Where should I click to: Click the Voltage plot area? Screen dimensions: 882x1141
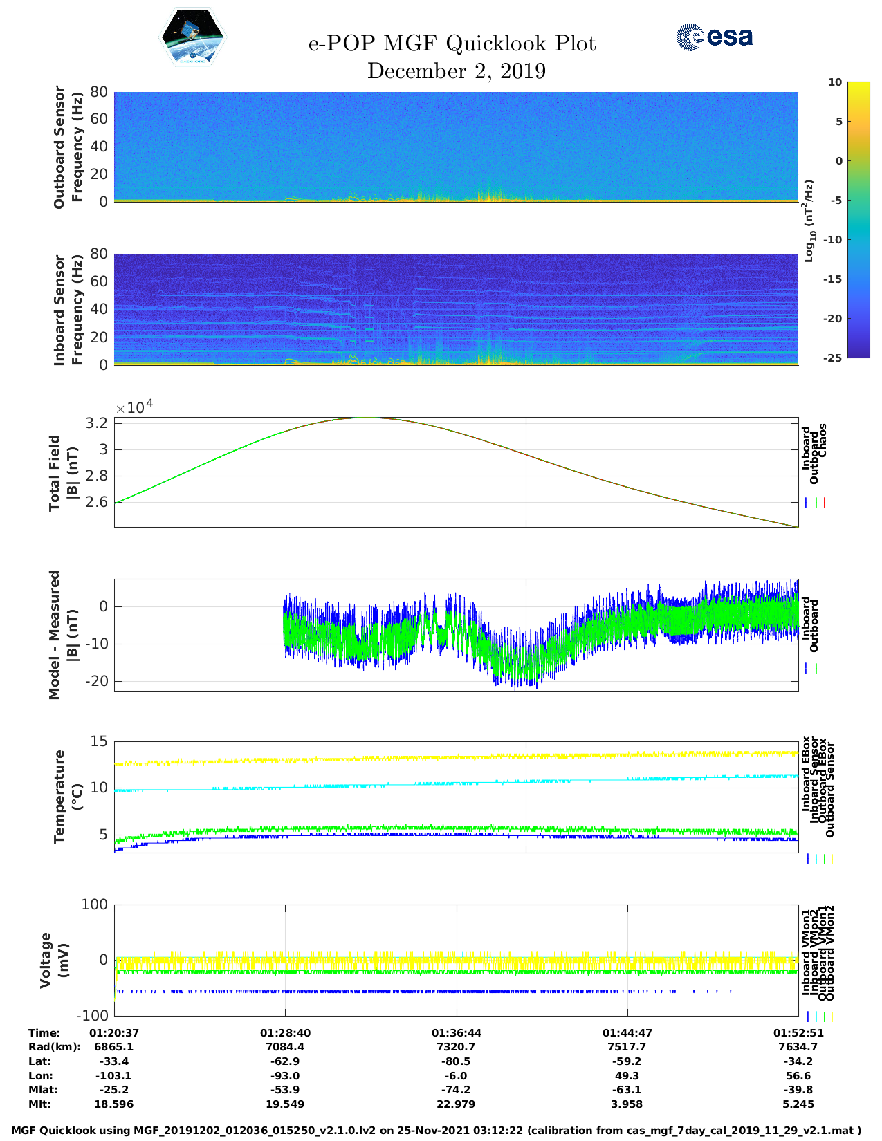point(456,960)
